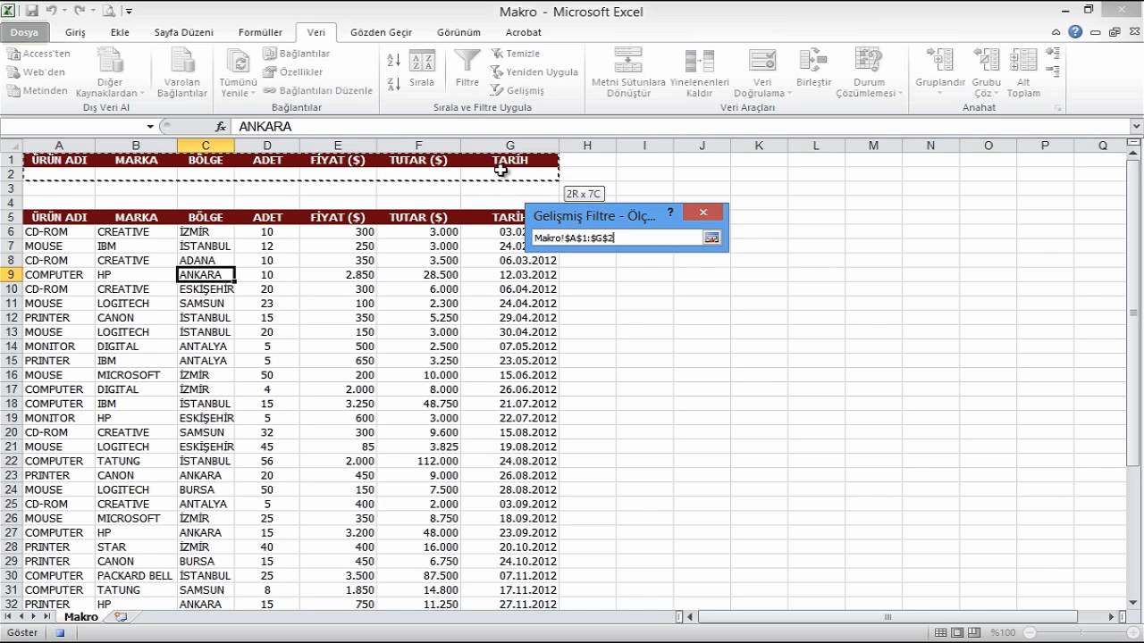This screenshot has width=1144, height=643.
Task: Click expand dialog button beside range field
Action: [x=711, y=238]
